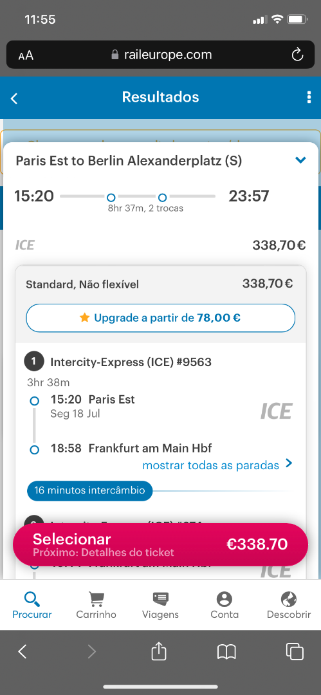Screen dimensions: 321x695
Task: Expand mostrar todas as paradas arrow
Action: coord(289,463)
